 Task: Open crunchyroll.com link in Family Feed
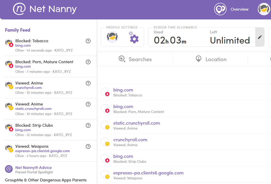28,88
